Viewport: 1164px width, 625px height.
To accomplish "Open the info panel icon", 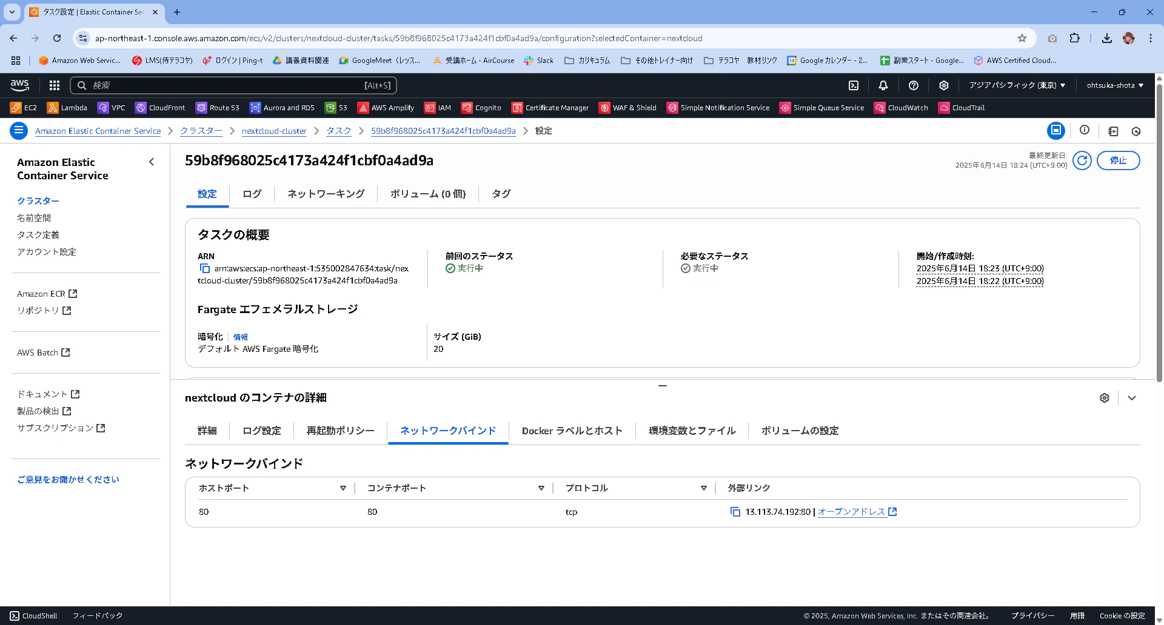I will tap(1085, 130).
